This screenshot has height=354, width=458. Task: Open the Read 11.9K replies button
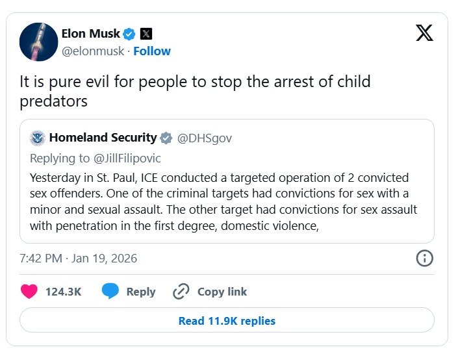point(227,321)
